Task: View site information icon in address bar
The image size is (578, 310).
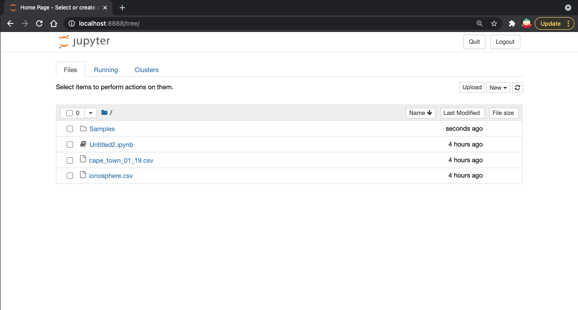Action: coord(71,23)
